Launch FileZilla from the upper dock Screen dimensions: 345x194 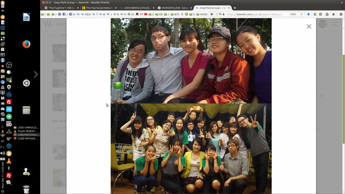9,102
